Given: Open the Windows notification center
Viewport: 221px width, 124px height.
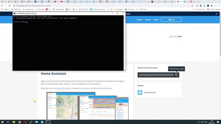Looking at the screenshot, I should [218, 122].
